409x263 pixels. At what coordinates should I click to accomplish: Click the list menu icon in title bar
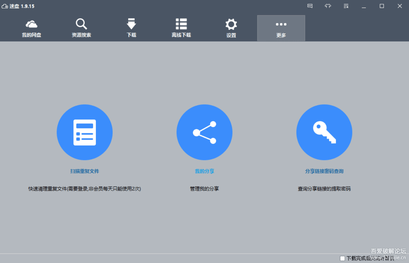[346, 6]
